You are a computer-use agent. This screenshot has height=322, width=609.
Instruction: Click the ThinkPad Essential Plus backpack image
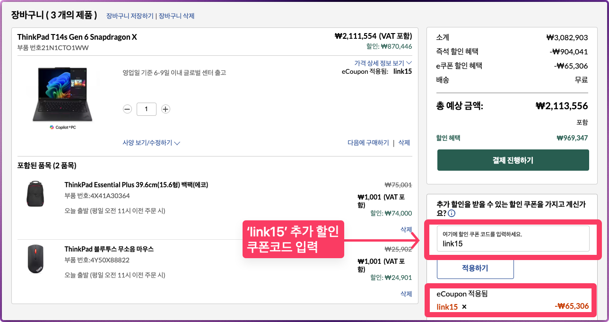pyautogui.click(x=35, y=194)
